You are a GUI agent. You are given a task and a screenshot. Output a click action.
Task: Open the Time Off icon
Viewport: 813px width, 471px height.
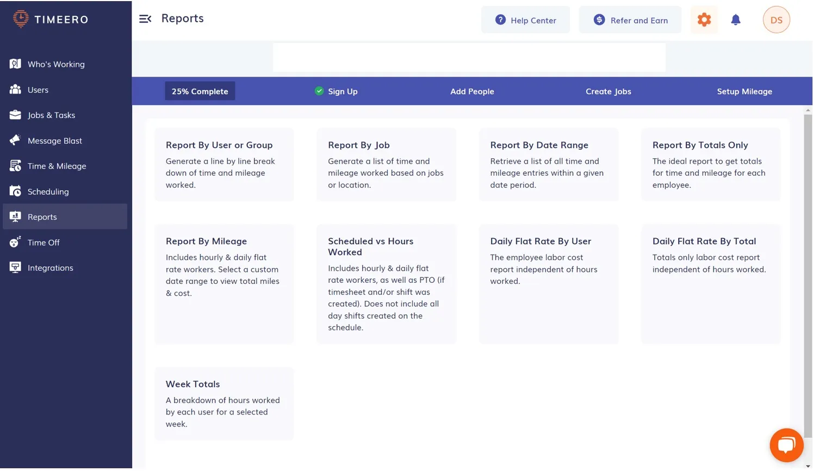[15, 242]
